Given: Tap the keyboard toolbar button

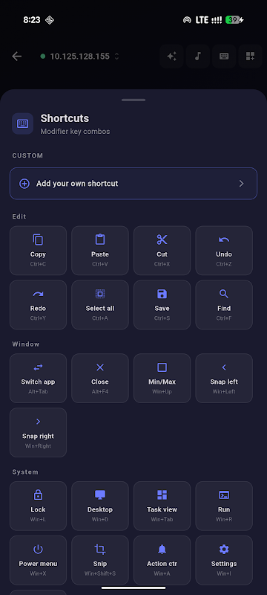Looking at the screenshot, I should [x=224, y=57].
